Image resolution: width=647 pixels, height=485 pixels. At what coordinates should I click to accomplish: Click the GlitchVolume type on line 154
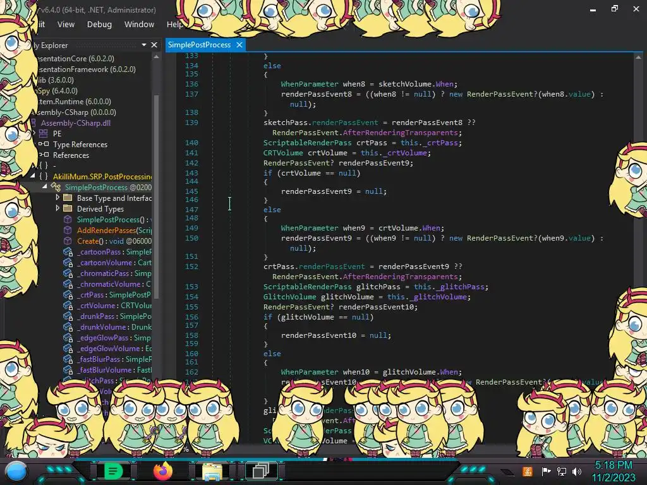point(289,297)
